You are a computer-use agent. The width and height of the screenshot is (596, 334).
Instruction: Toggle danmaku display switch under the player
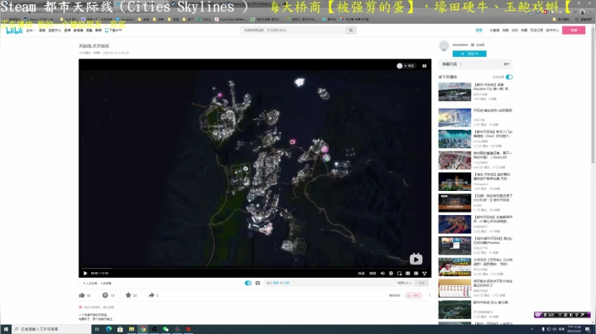(248, 283)
